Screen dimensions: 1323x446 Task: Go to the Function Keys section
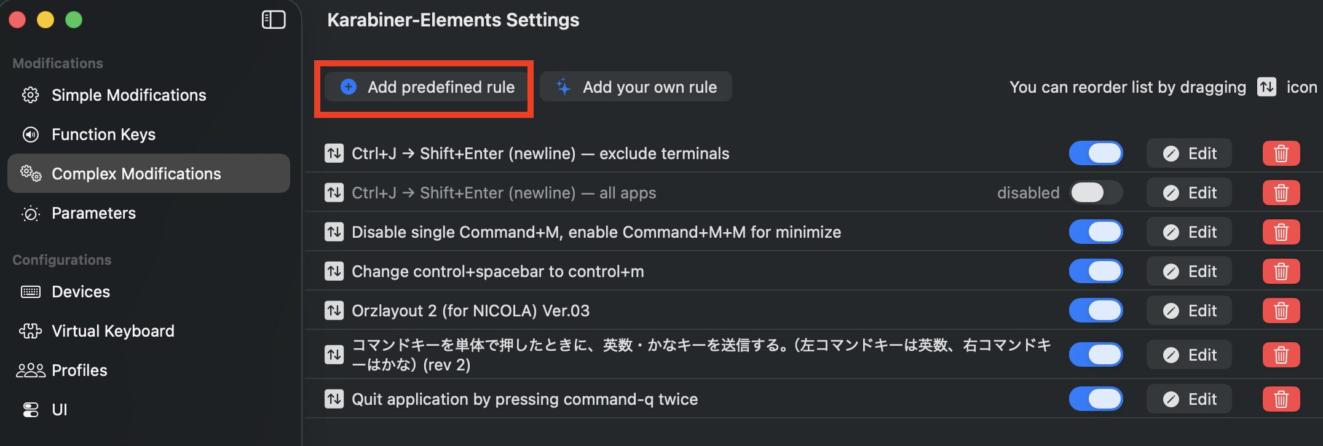click(103, 135)
